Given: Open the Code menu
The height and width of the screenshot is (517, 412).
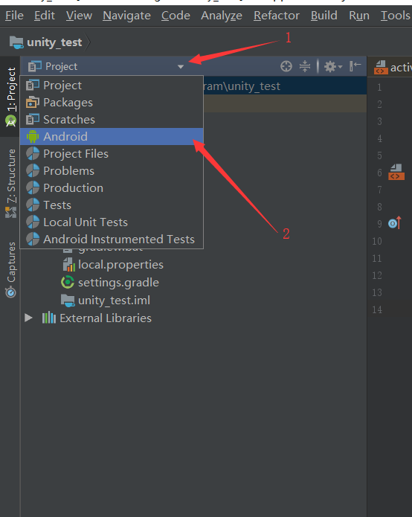Looking at the screenshot, I should point(176,16).
